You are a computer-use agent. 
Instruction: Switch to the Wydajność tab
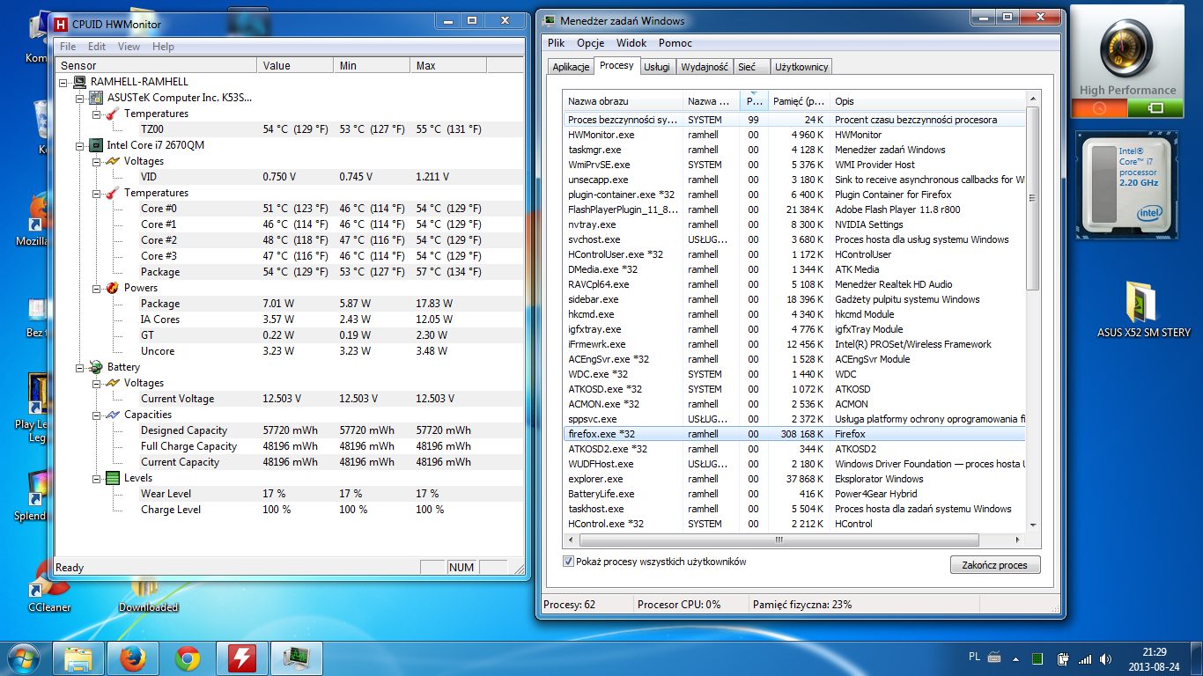(705, 67)
